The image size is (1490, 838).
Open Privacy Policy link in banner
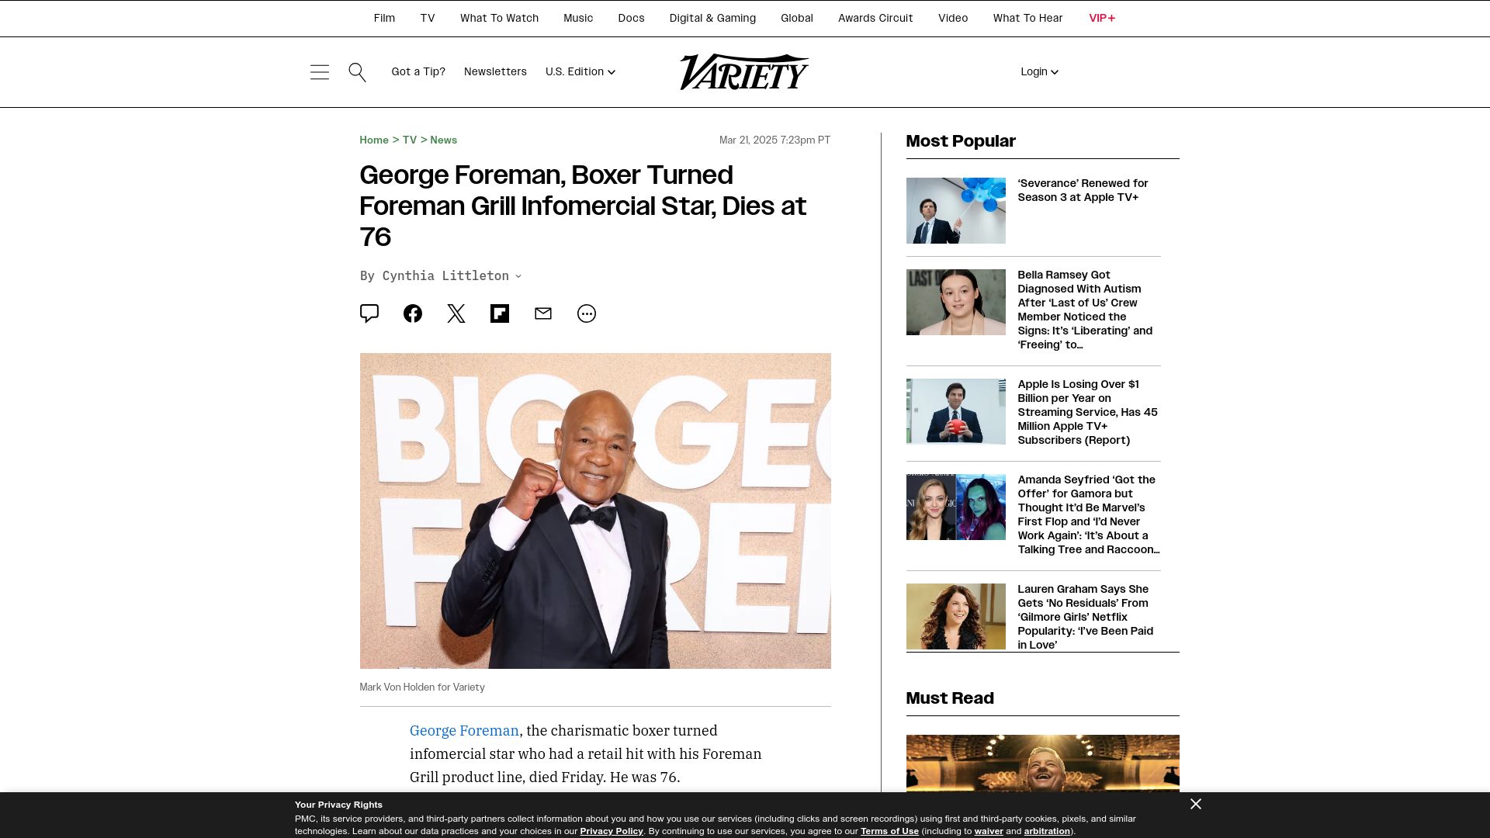point(612,831)
